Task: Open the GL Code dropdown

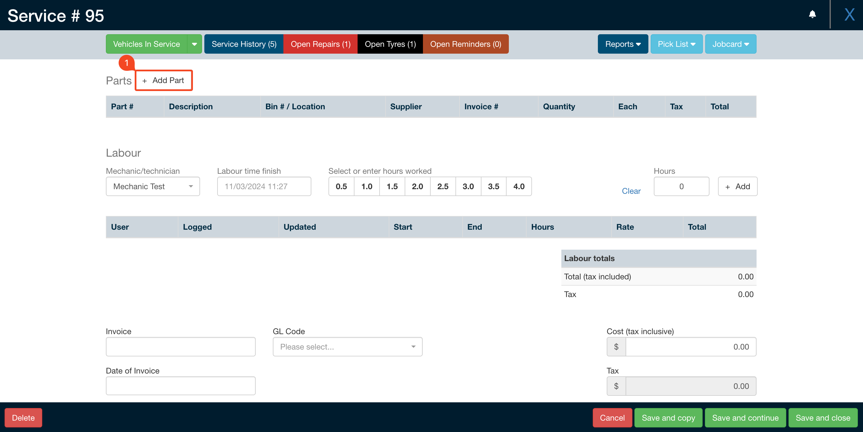Action: pos(347,347)
